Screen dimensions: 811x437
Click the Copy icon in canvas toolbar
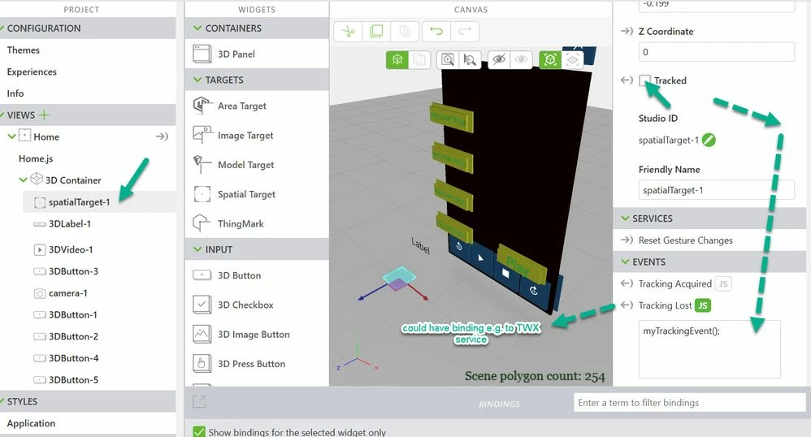376,32
